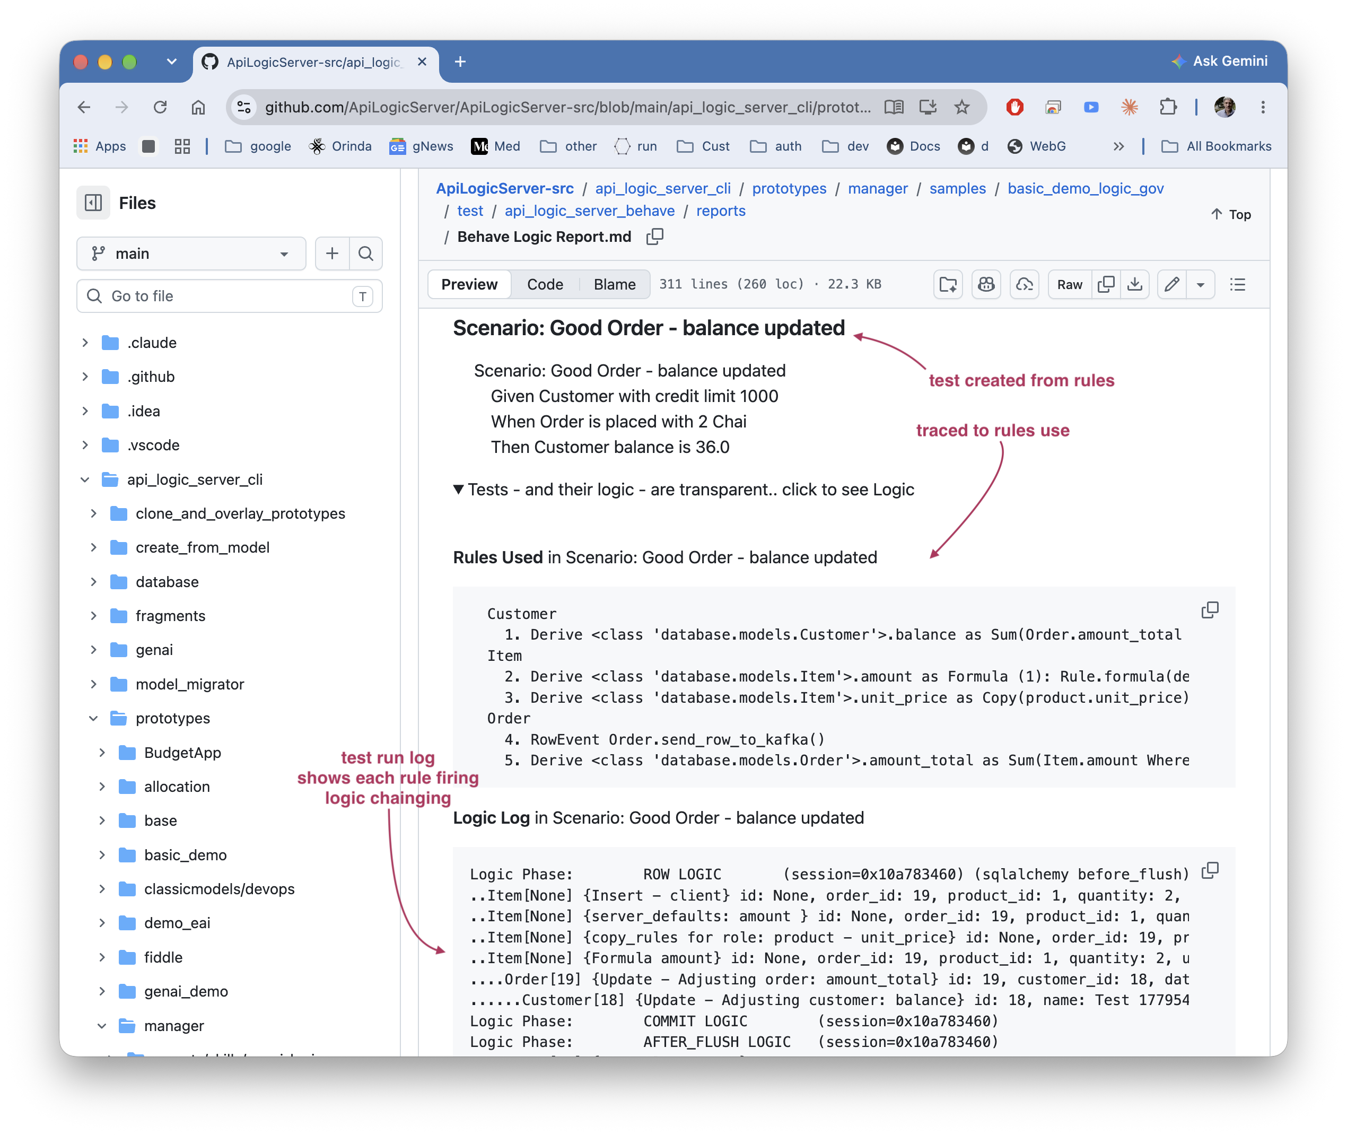
Task: Click the Copilot icon in the file toolbar
Action: (x=986, y=284)
